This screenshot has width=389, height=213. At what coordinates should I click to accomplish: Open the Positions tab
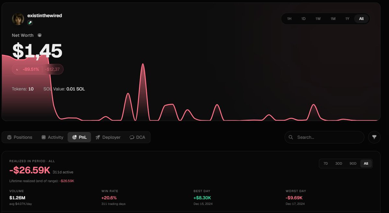coord(20,137)
